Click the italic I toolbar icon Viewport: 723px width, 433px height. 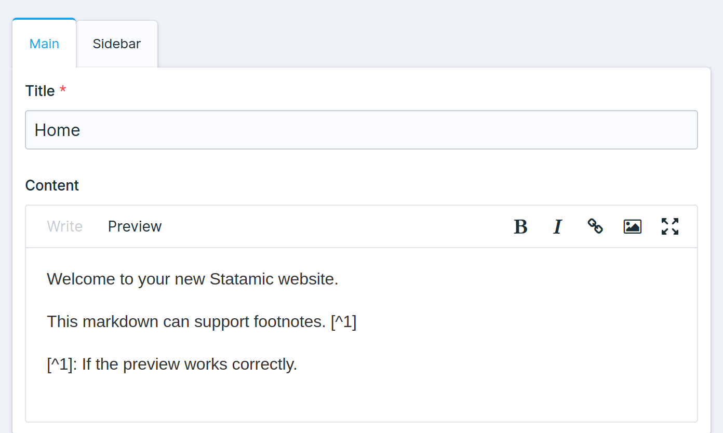(557, 226)
